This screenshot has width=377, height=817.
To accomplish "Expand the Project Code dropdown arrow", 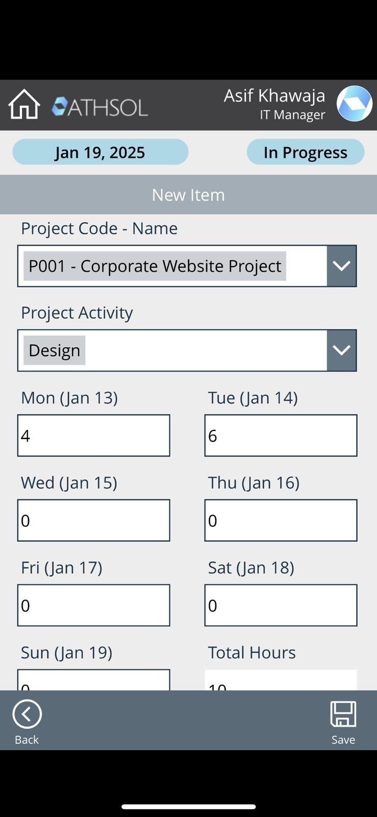I will tap(341, 266).
